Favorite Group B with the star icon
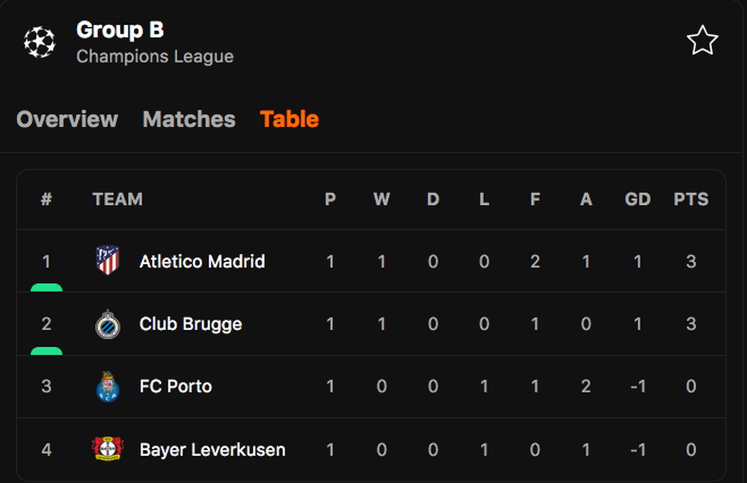 [702, 41]
